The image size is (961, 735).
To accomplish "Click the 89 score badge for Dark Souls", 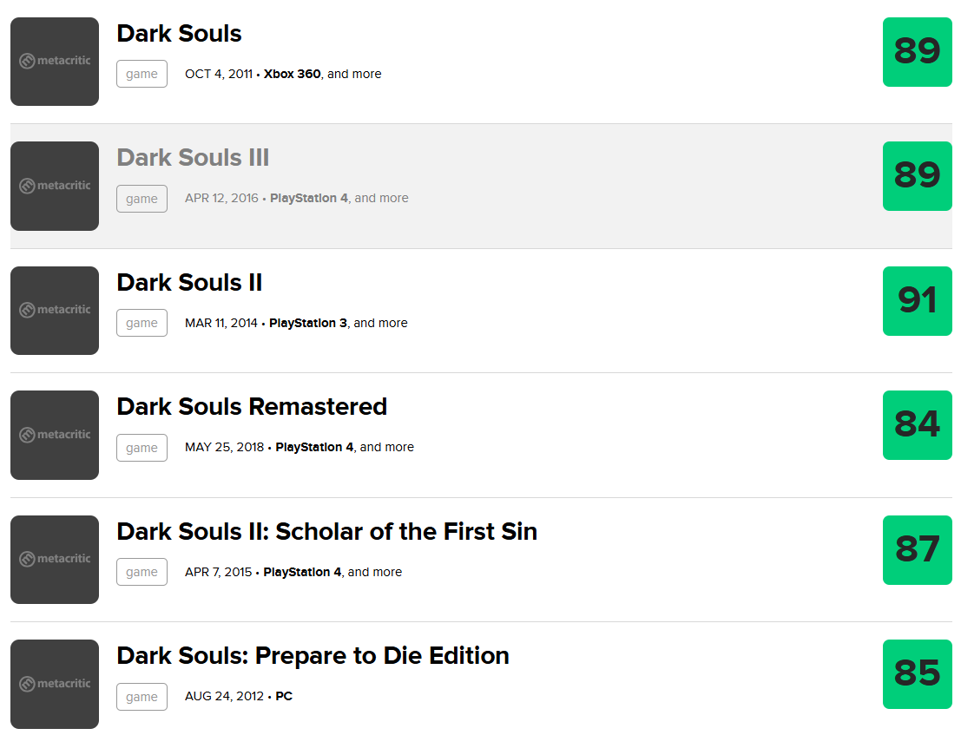I will point(917,52).
